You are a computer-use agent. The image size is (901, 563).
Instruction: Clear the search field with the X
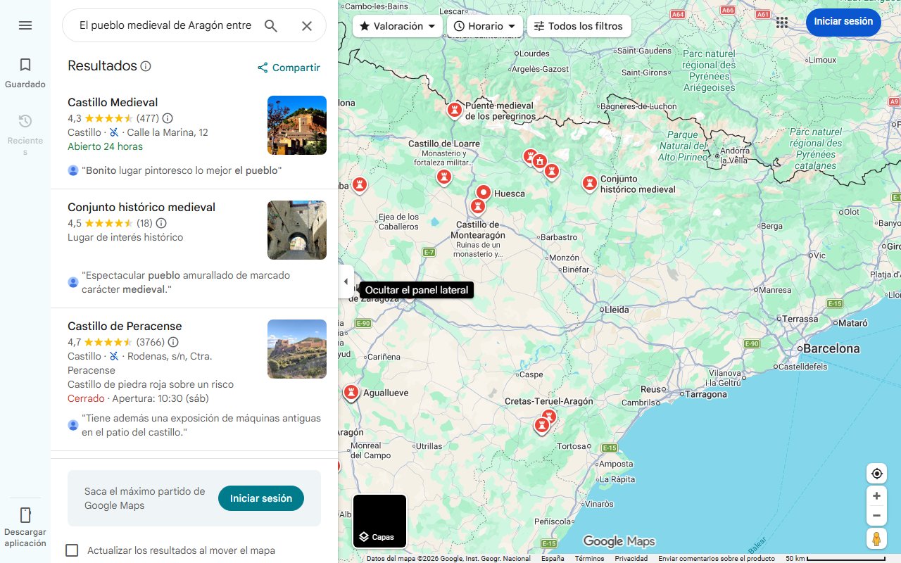click(307, 25)
